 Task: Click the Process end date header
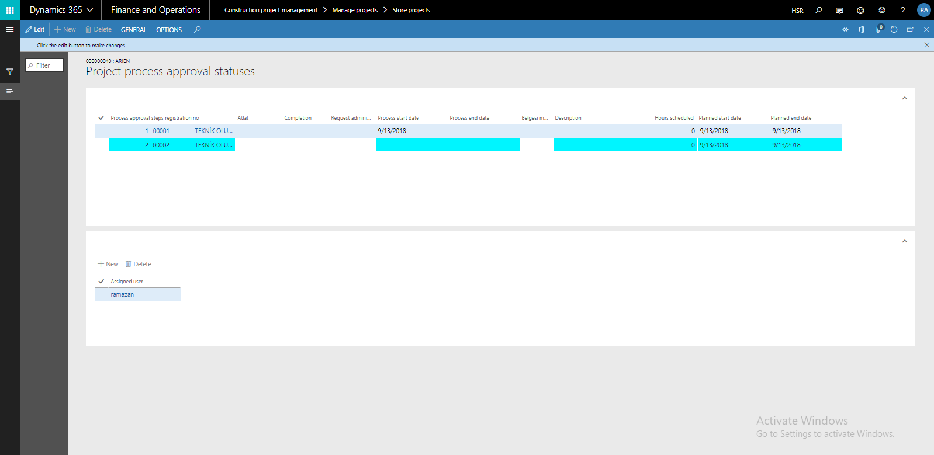470,118
